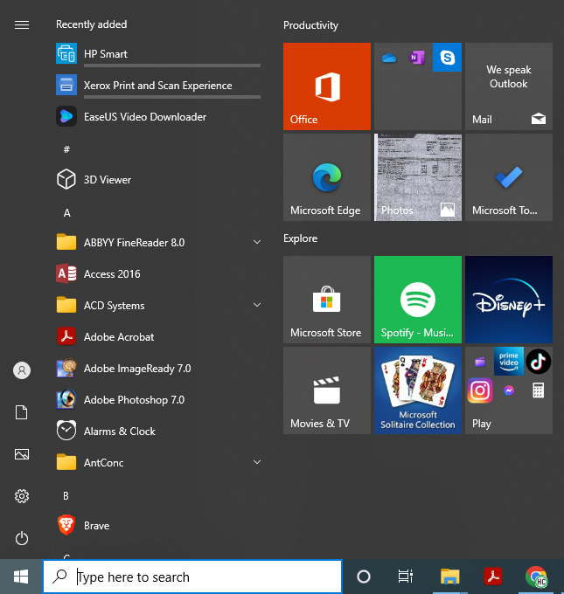Click the B letter header in app list
This screenshot has width=564, height=594.
point(66,496)
